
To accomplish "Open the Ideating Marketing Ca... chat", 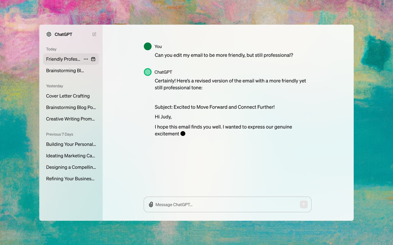I will point(70,156).
